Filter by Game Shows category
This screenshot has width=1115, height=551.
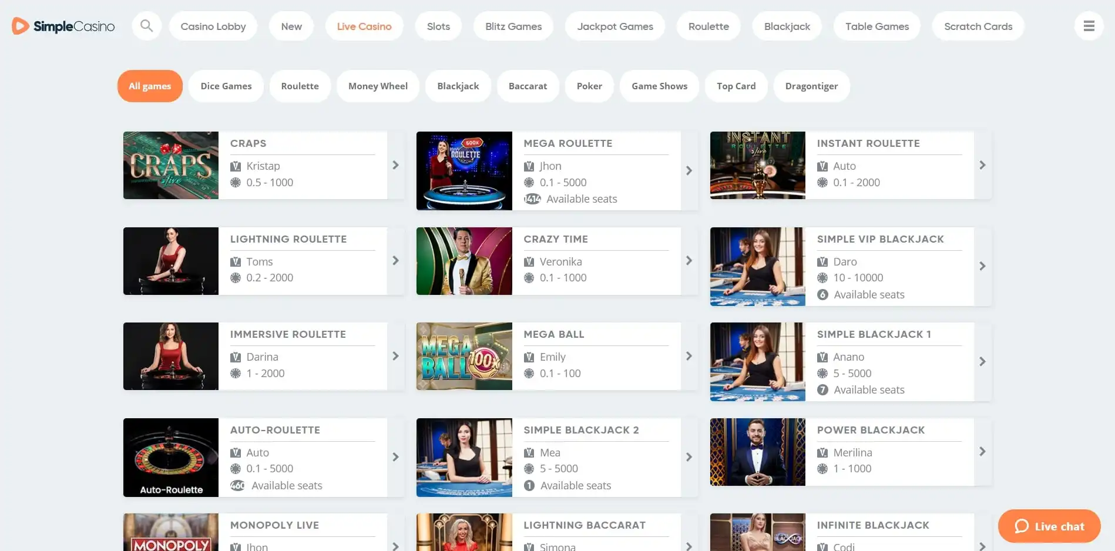[659, 86]
